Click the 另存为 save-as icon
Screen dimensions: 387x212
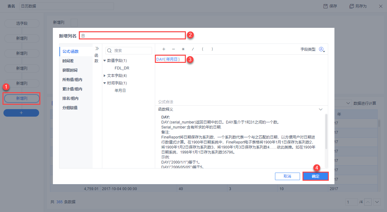click(352, 6)
